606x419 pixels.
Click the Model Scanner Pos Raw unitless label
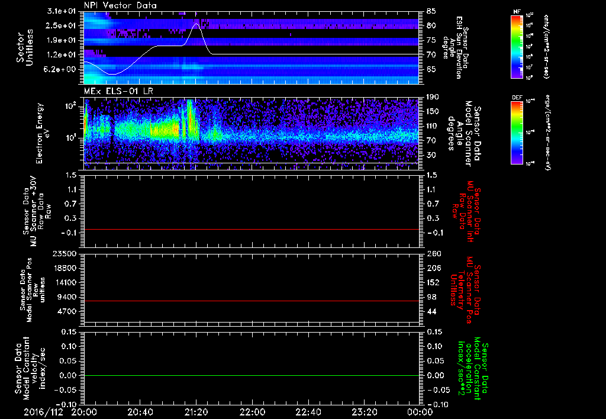point(32,289)
